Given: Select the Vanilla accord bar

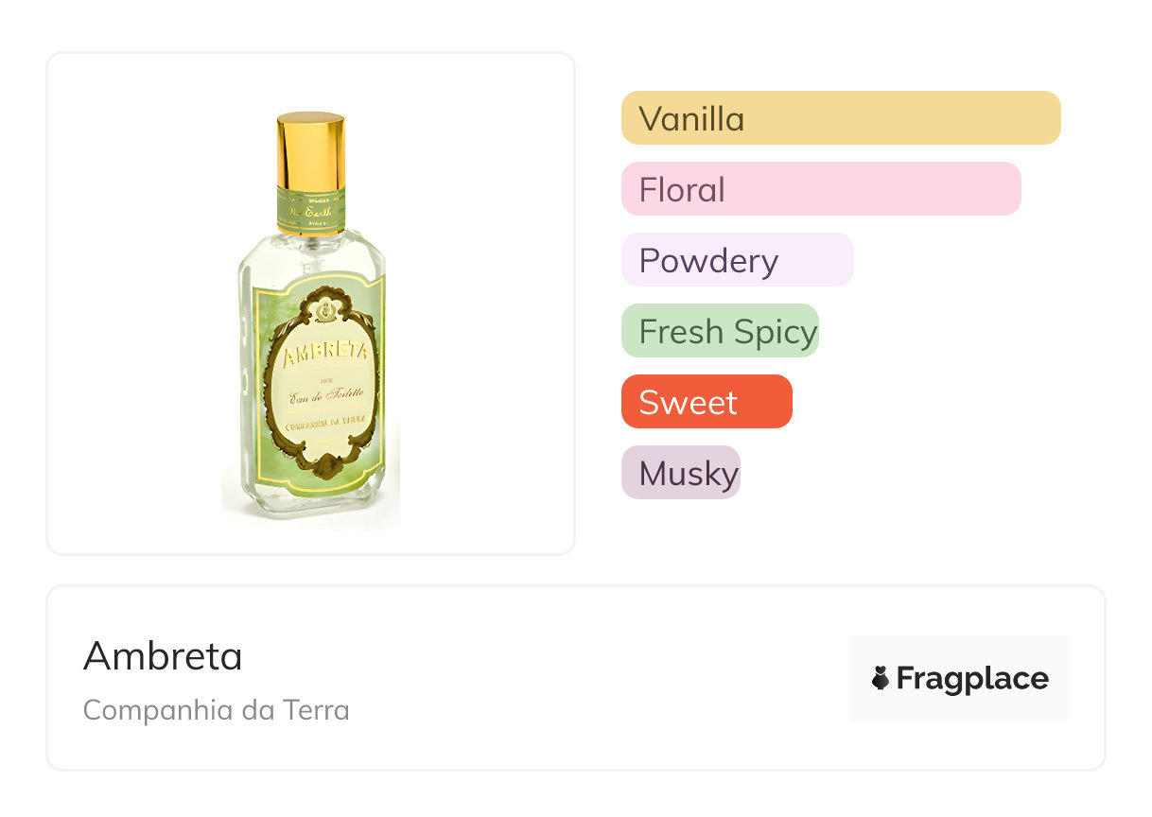Looking at the screenshot, I should 840,118.
